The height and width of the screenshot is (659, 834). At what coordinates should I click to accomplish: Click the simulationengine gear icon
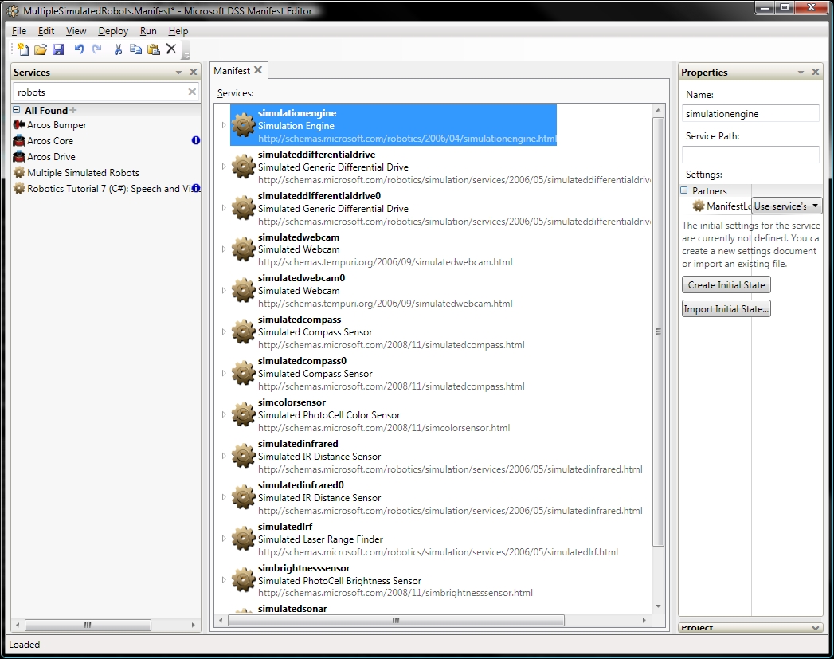click(244, 126)
